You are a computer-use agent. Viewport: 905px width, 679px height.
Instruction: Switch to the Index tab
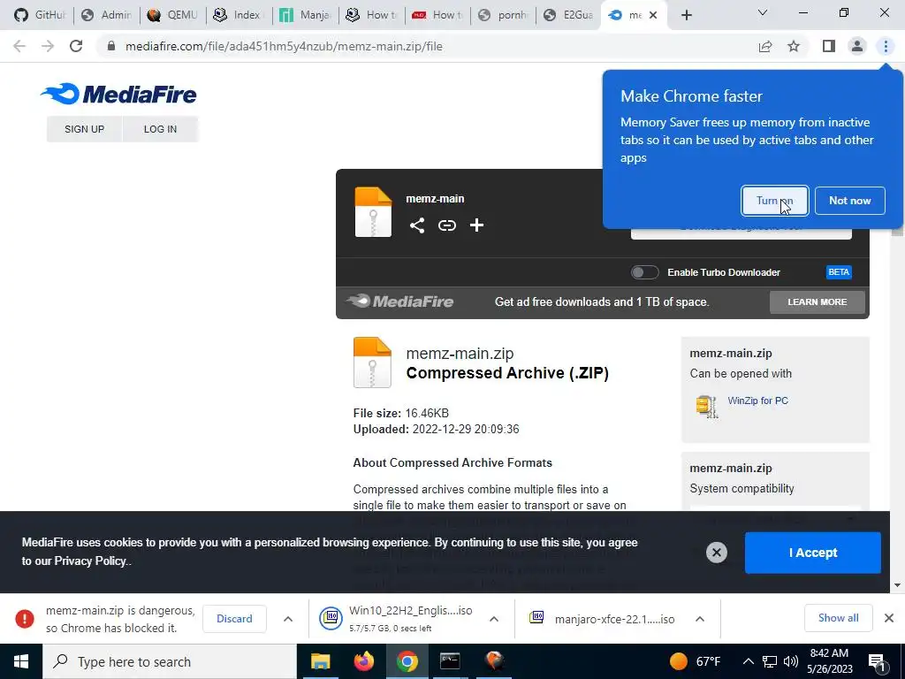239,15
